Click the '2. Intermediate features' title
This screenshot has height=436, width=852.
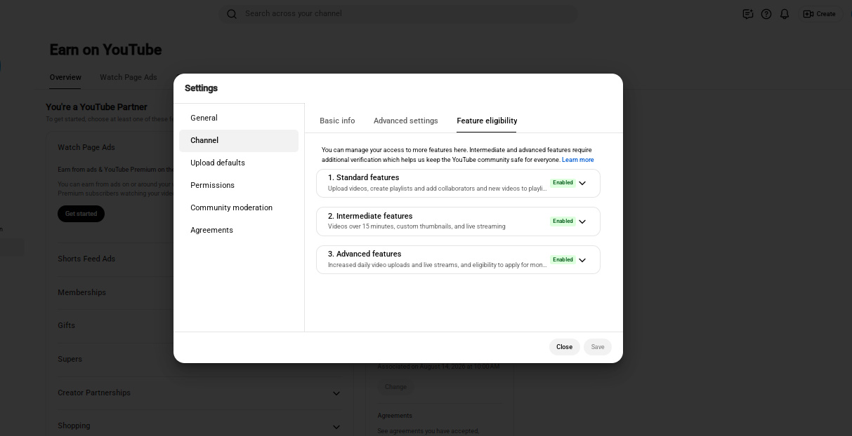[x=370, y=216]
